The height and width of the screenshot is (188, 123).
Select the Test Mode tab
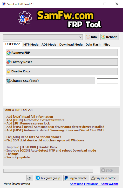(x=12, y=44)
